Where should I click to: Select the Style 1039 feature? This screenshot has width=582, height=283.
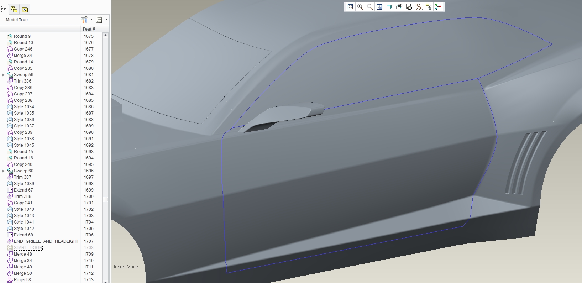pos(24,184)
